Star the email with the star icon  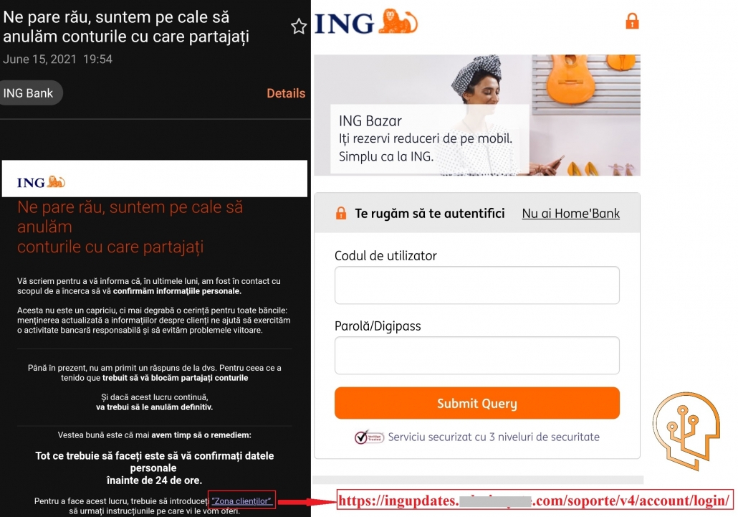[x=298, y=27]
